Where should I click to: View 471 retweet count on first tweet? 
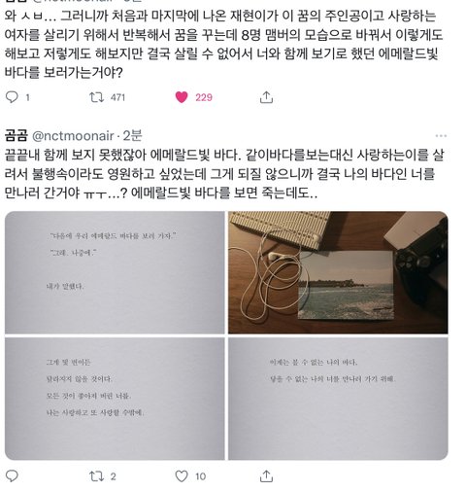coord(117,97)
